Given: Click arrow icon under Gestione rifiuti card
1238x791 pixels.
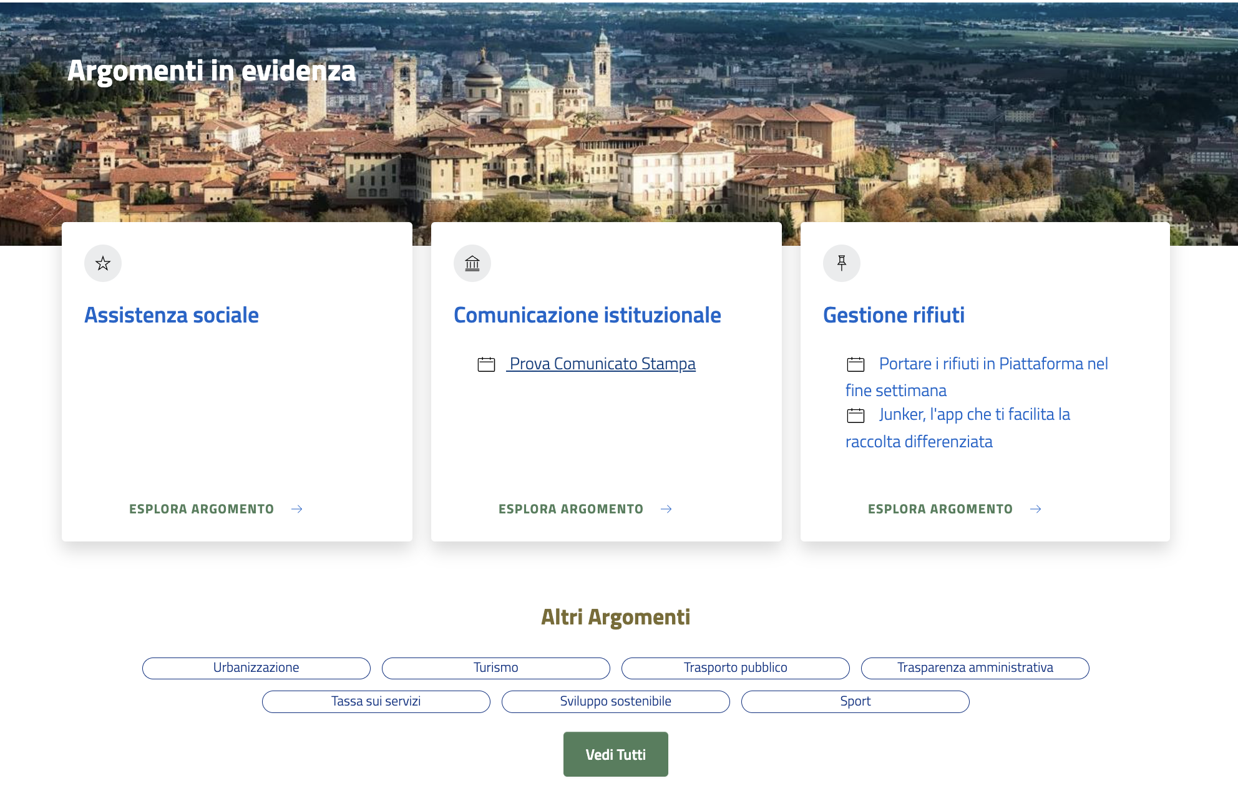Looking at the screenshot, I should (1036, 509).
